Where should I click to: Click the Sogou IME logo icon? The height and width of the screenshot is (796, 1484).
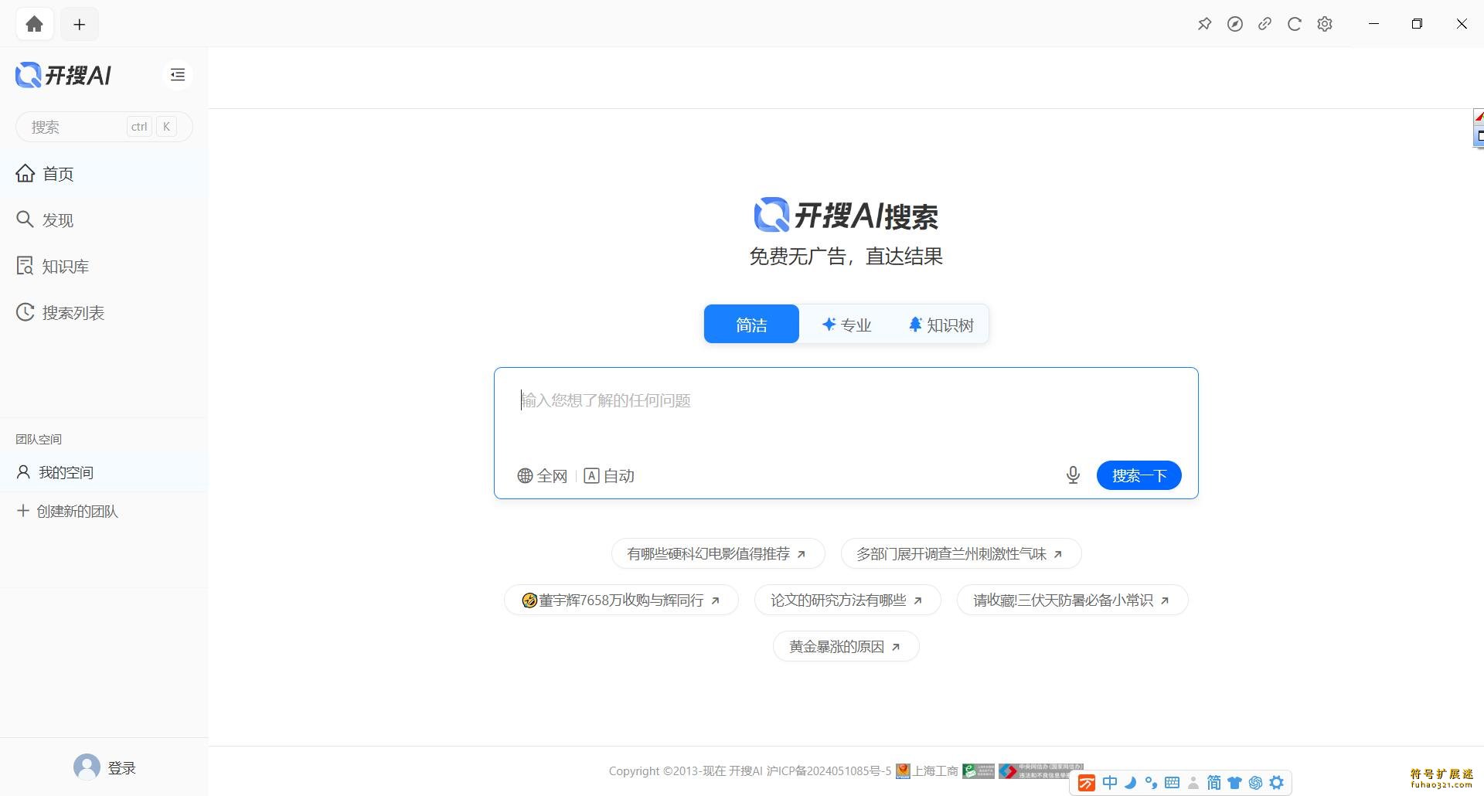(1087, 783)
